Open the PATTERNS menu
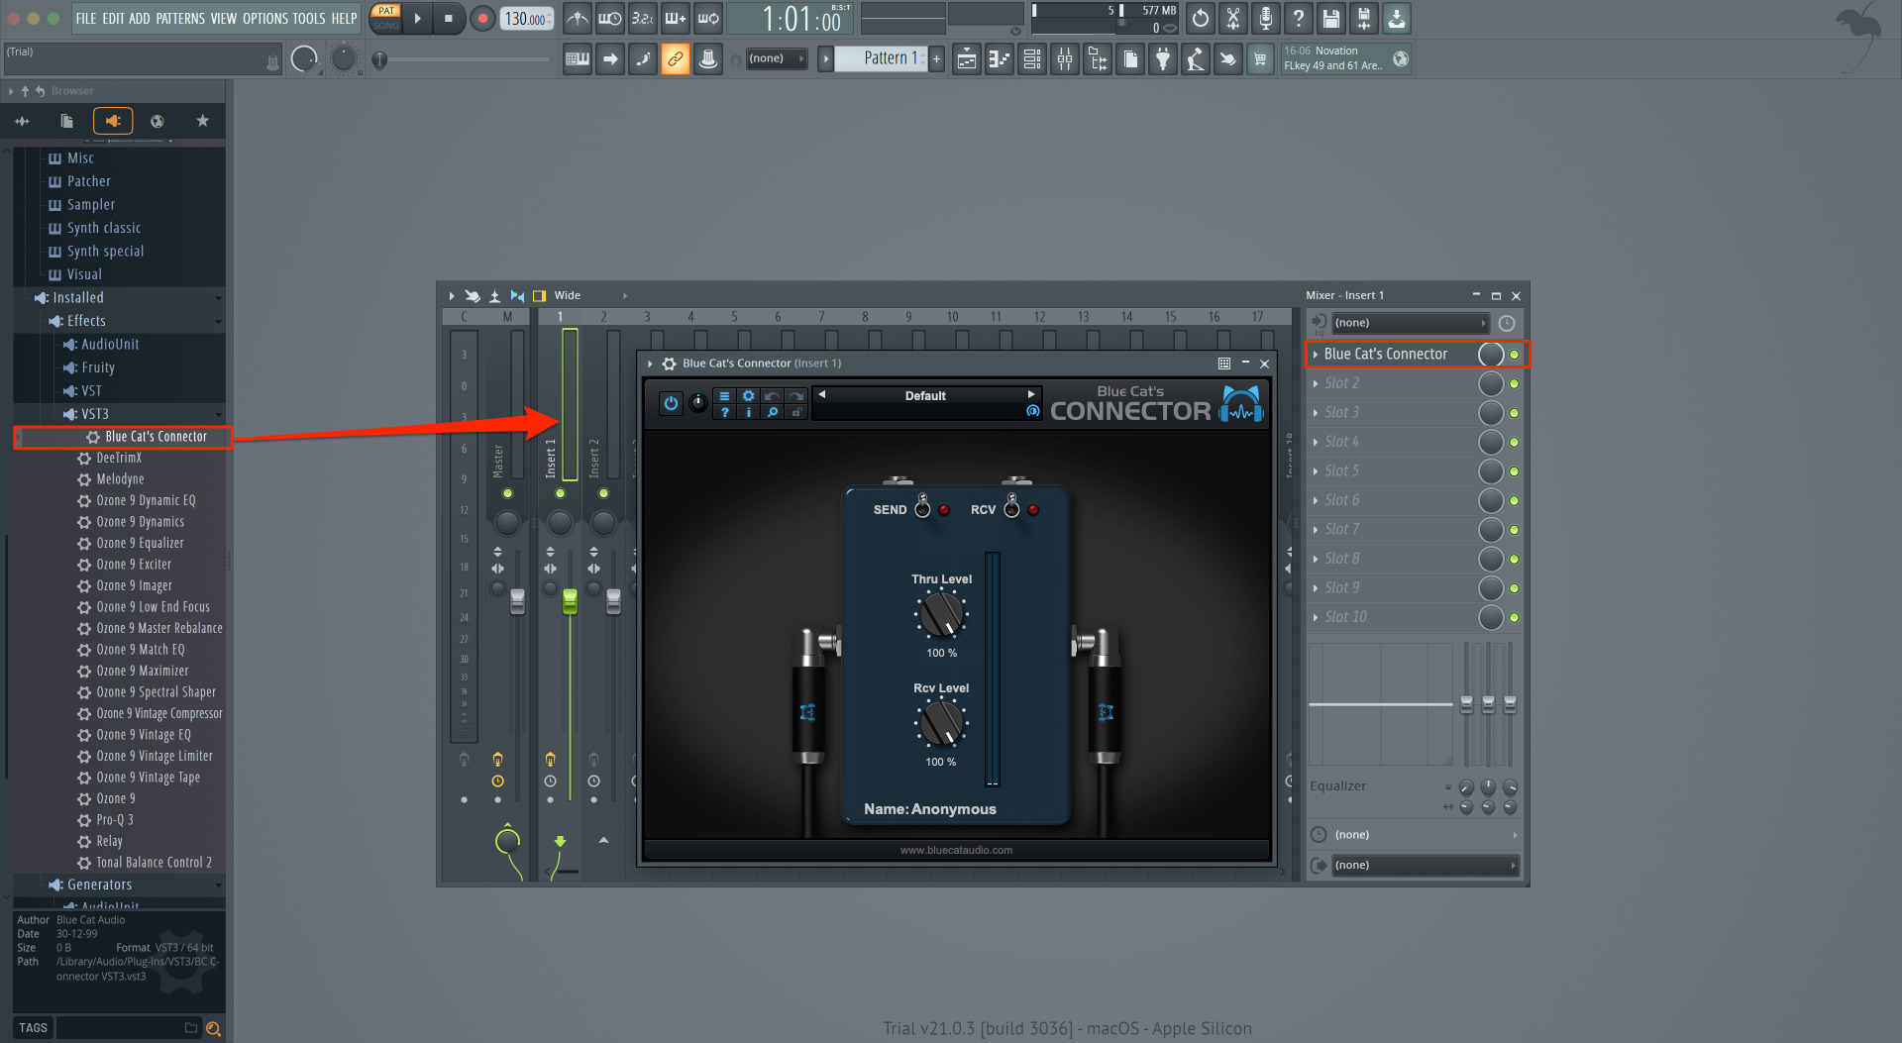The height and width of the screenshot is (1043, 1902). [x=180, y=19]
